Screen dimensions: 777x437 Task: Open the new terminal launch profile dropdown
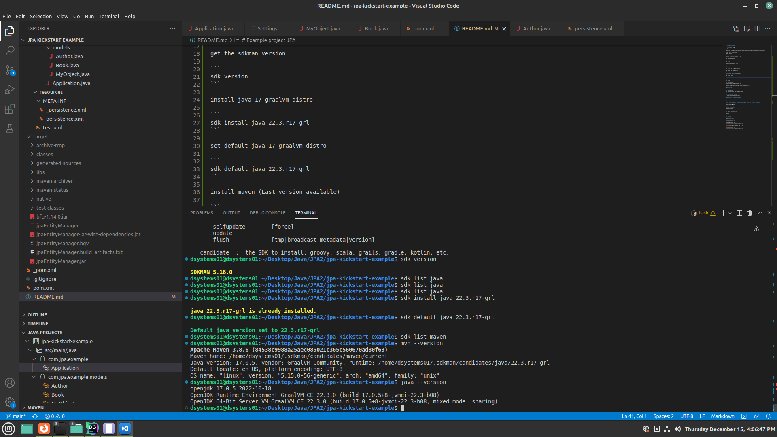730,213
